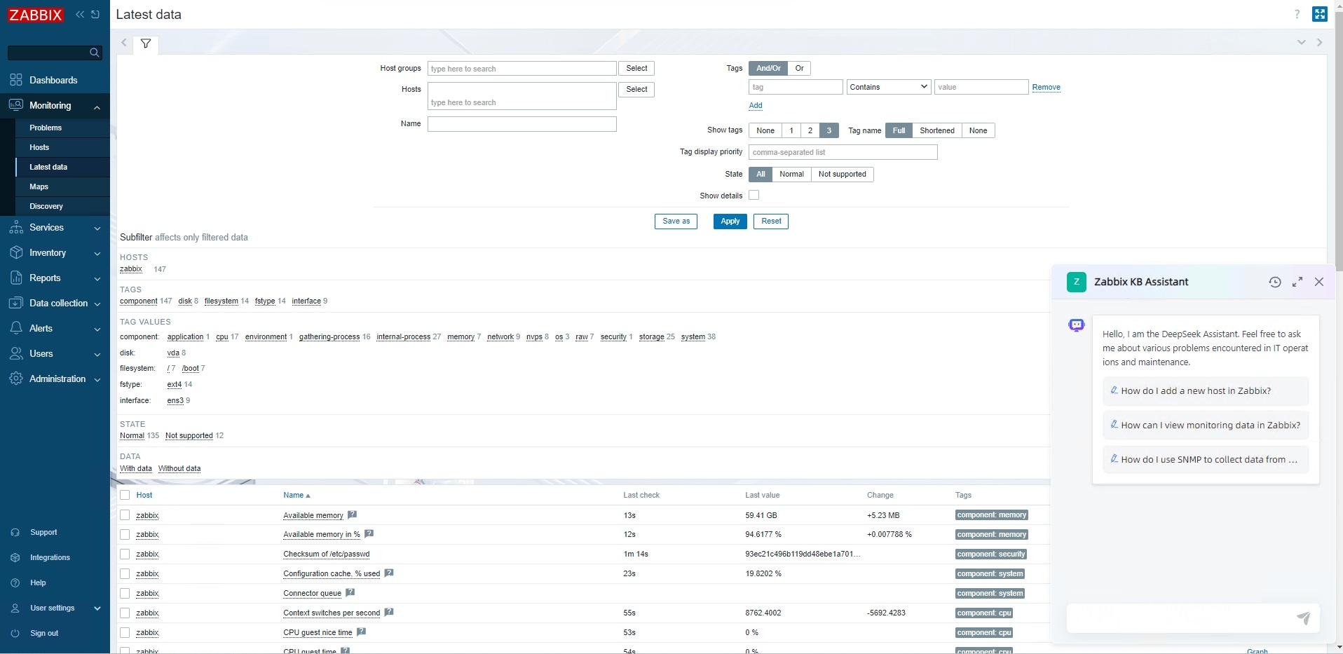Image resolution: width=1343 pixels, height=654 pixels.
Task: Tick the Show details checkbox
Action: pos(754,196)
